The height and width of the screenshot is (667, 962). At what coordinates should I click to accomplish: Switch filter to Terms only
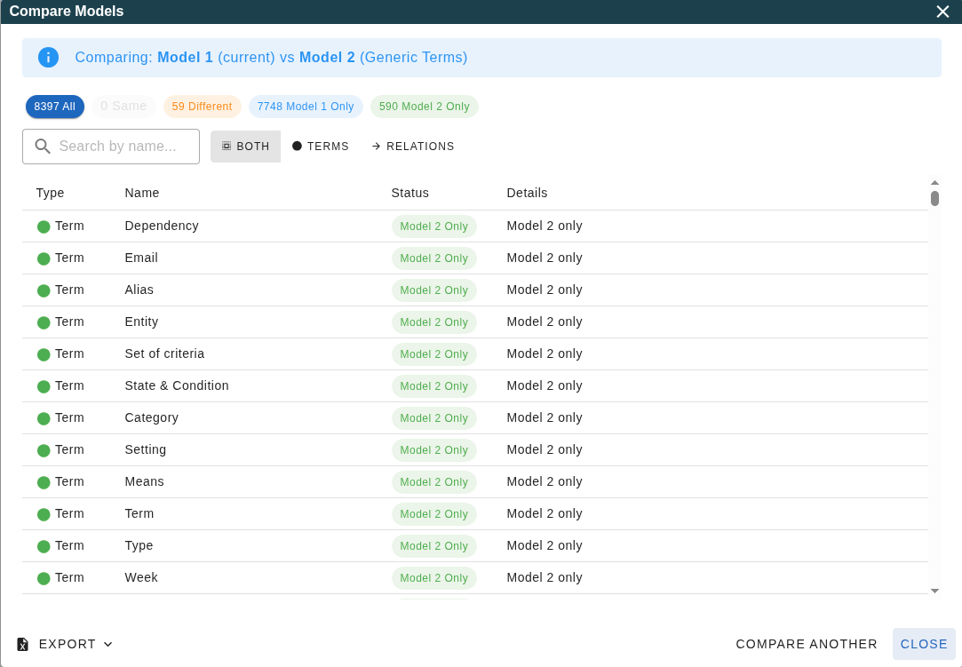[x=321, y=147]
